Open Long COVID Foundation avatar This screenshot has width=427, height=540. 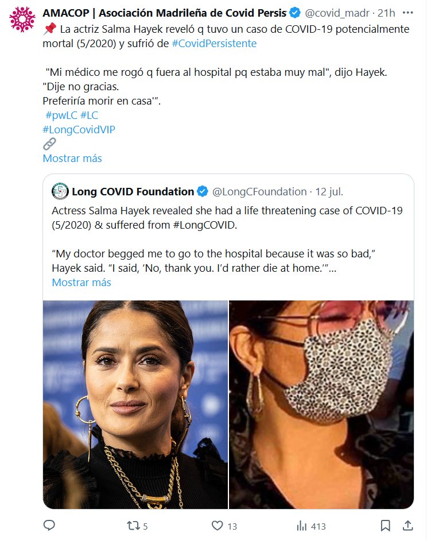pos(60,191)
